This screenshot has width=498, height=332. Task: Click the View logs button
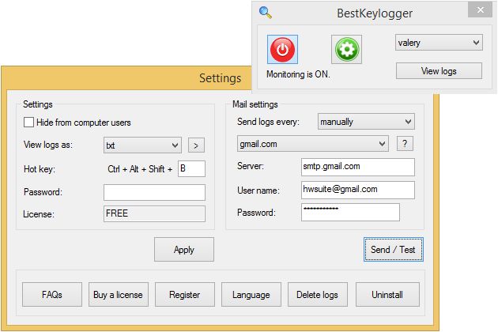click(x=439, y=71)
